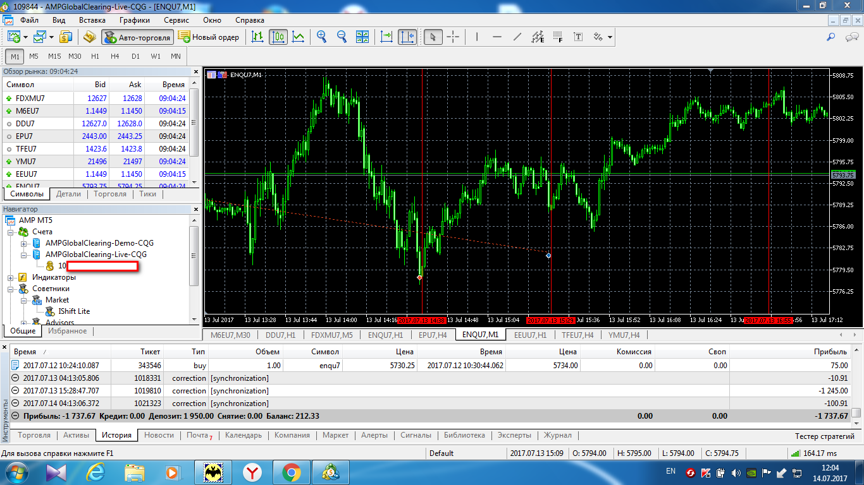The width and height of the screenshot is (864, 485).
Task: Insert text label tool
Action: (578, 37)
